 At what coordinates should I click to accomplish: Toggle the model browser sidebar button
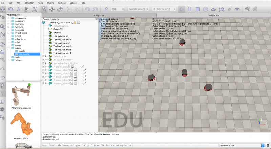point(2,86)
